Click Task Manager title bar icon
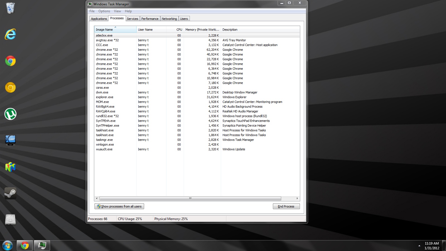446x251 pixels. 90,4
